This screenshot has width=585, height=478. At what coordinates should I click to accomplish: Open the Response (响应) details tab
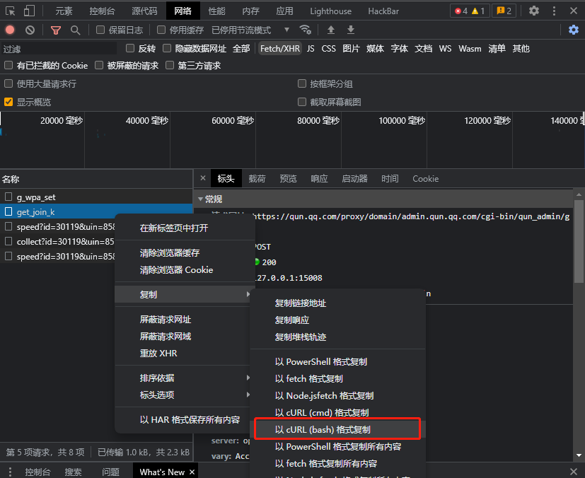pos(319,179)
